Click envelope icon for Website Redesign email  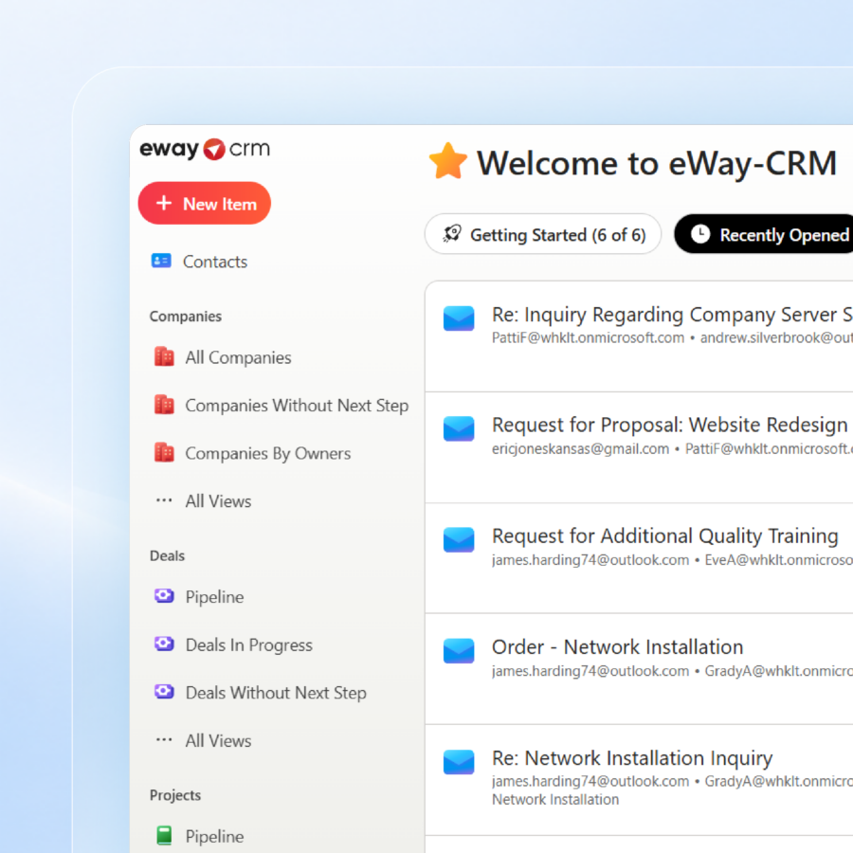(459, 428)
